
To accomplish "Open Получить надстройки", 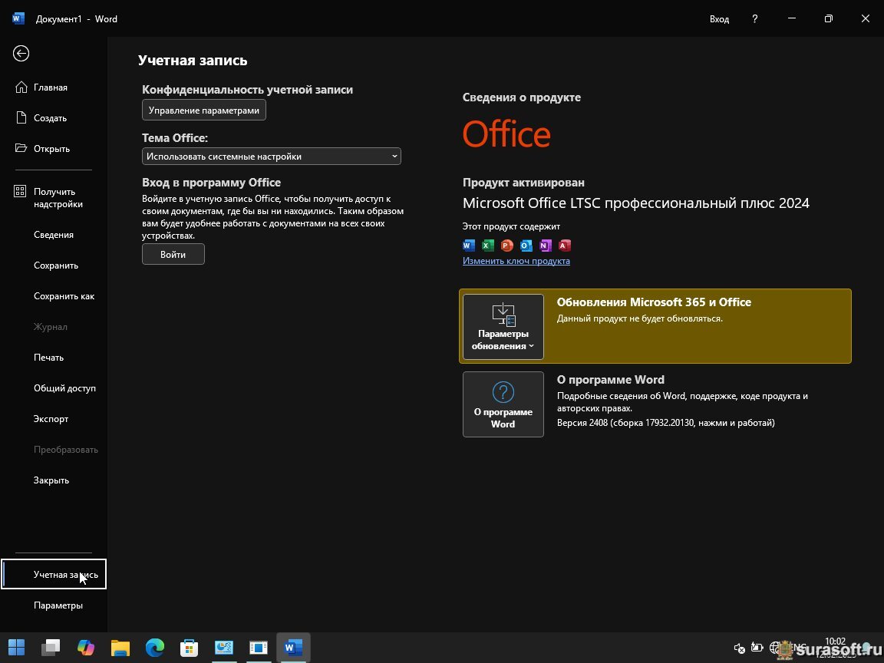I will tap(53, 198).
